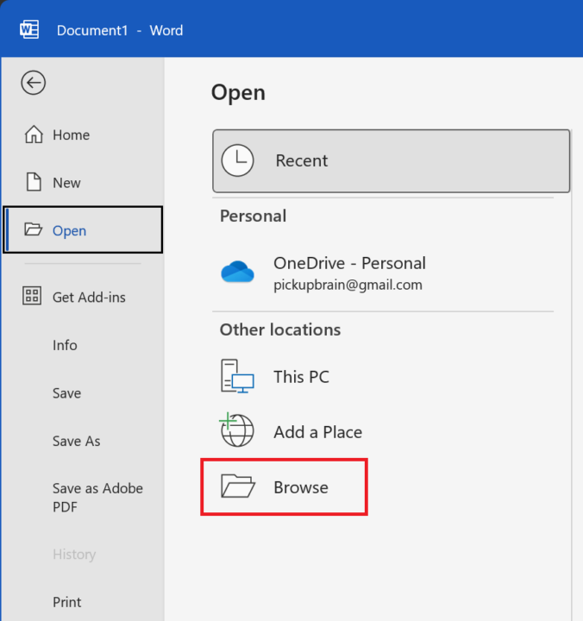Click the Open folder icon in sidebar
583x621 pixels.
[x=34, y=229]
